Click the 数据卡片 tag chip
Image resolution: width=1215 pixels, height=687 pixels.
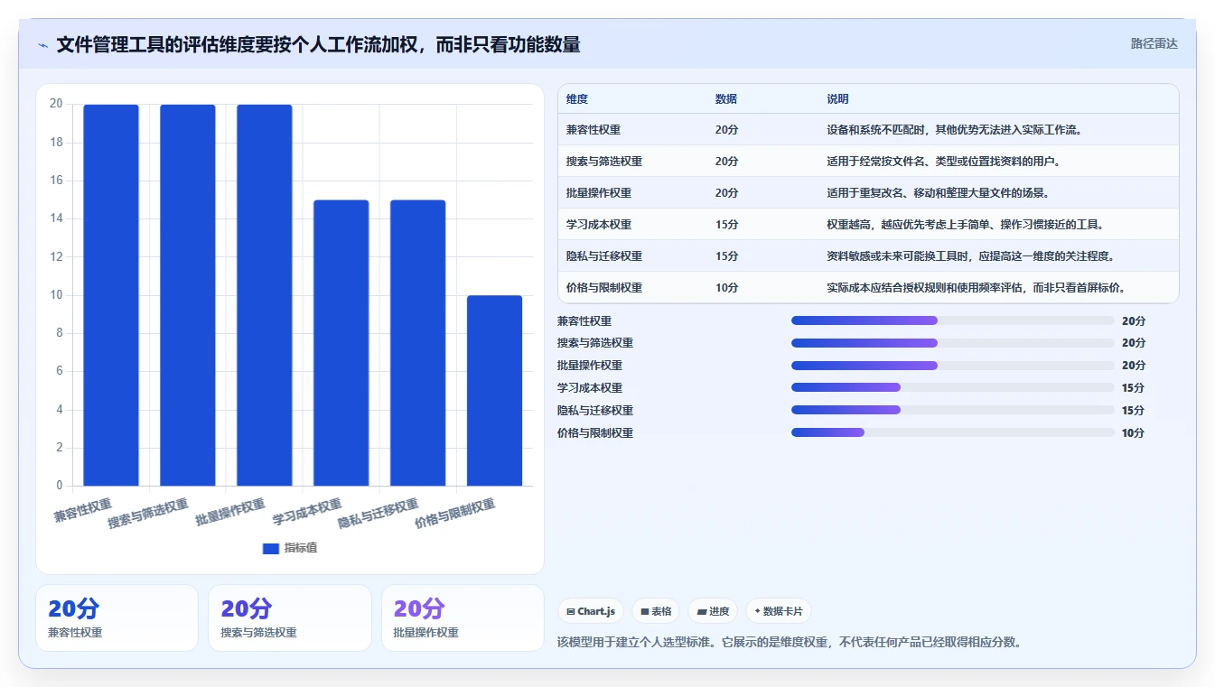(x=778, y=611)
